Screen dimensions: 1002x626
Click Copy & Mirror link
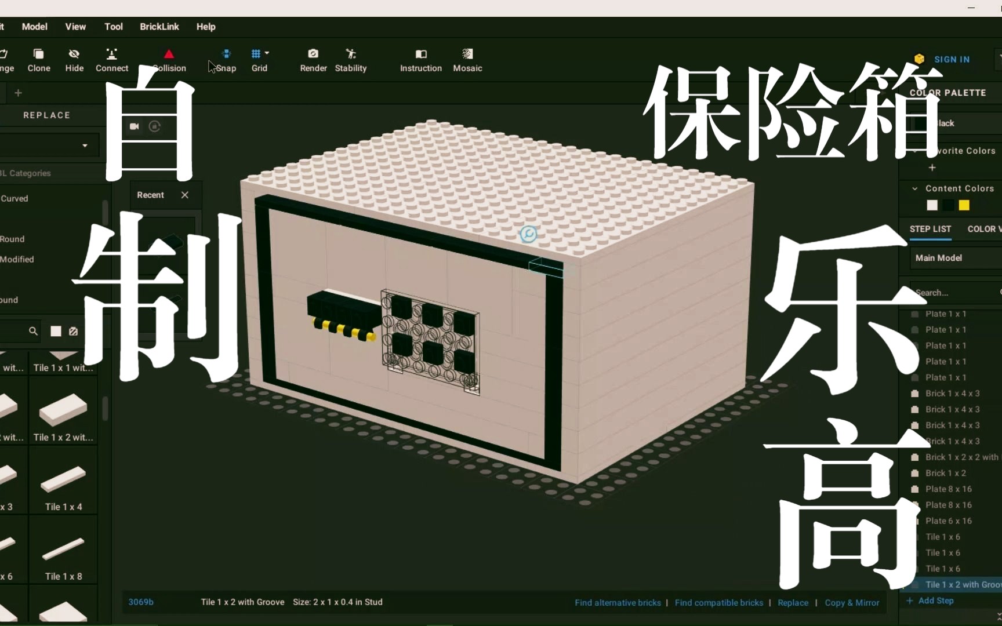(852, 603)
